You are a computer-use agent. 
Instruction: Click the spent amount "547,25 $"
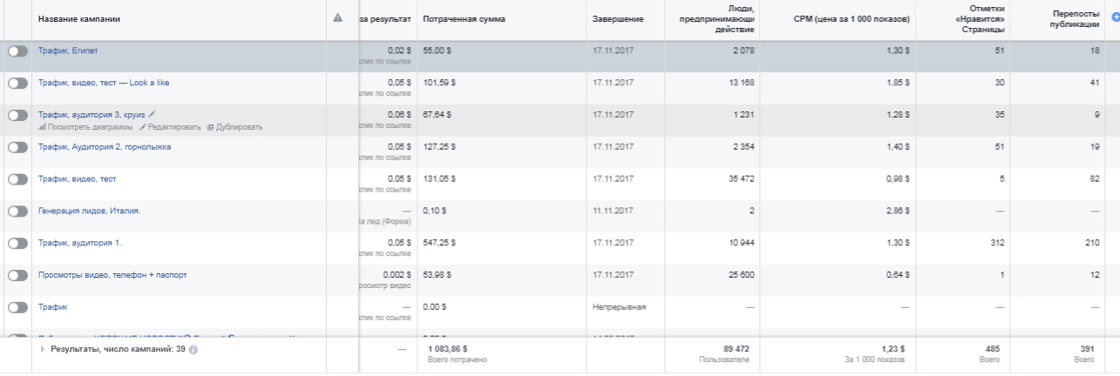point(438,243)
